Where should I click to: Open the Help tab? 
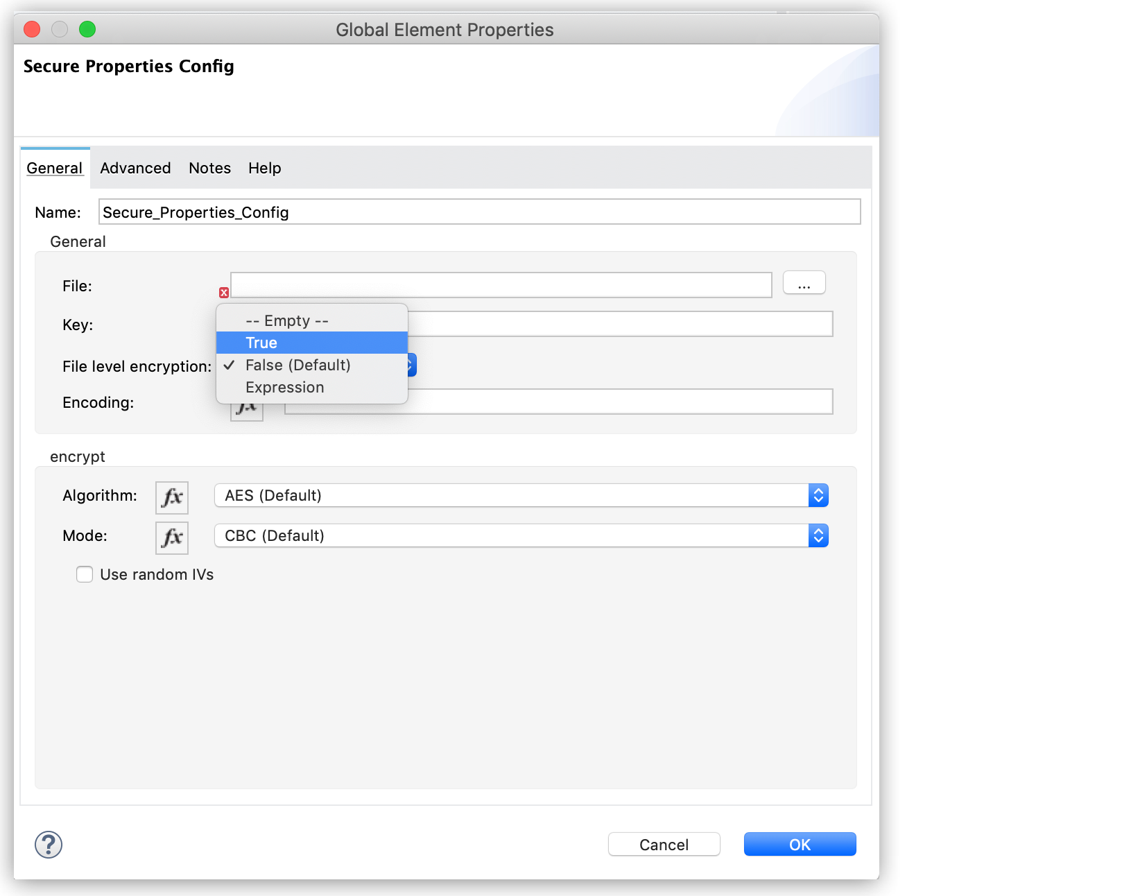[264, 168]
